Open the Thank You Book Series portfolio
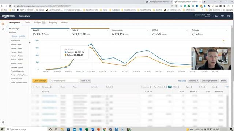The image size is (234, 131). tap(19, 83)
